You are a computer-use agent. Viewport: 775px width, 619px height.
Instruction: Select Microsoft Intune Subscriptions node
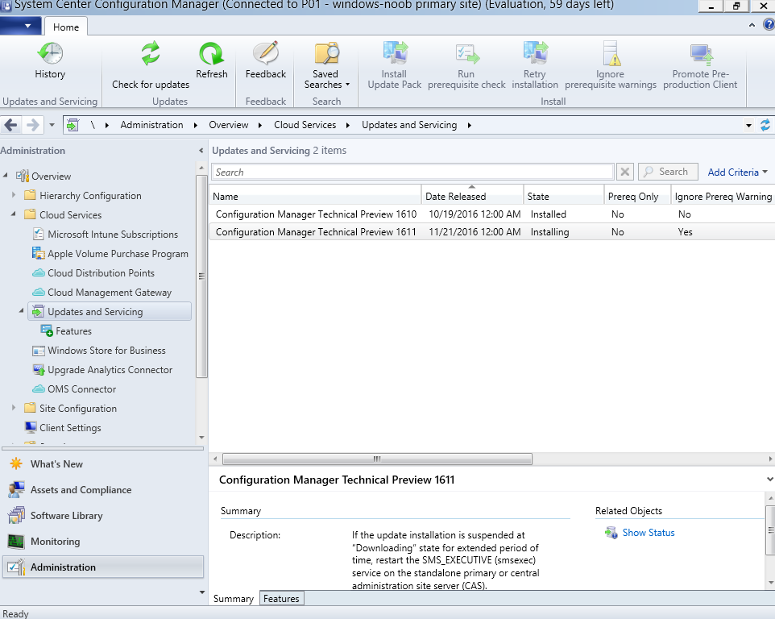tap(112, 235)
